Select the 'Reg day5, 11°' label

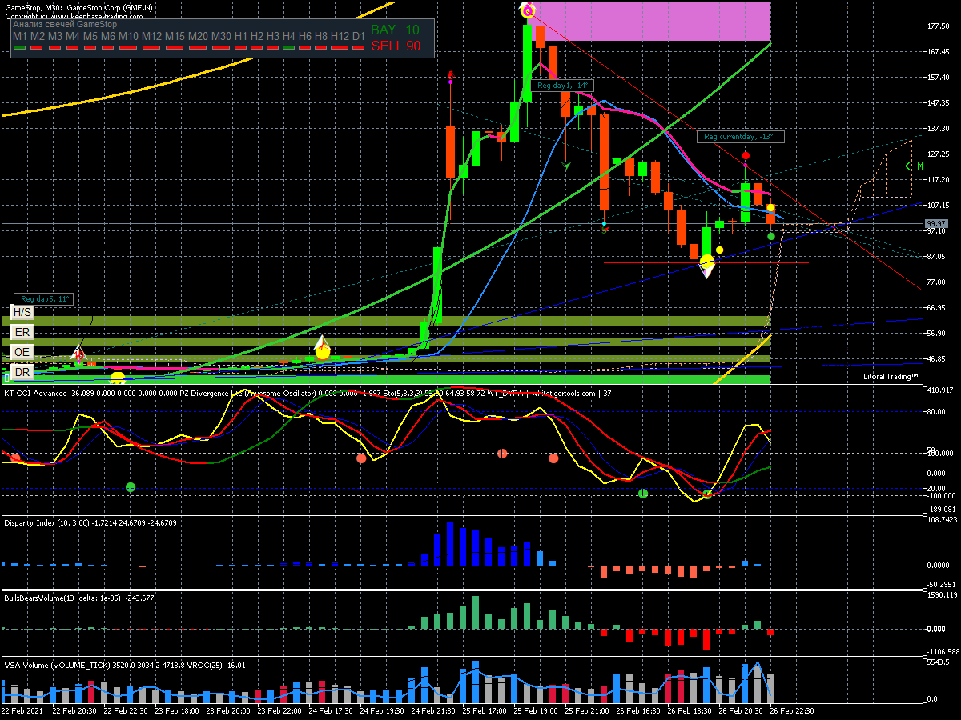[45, 299]
